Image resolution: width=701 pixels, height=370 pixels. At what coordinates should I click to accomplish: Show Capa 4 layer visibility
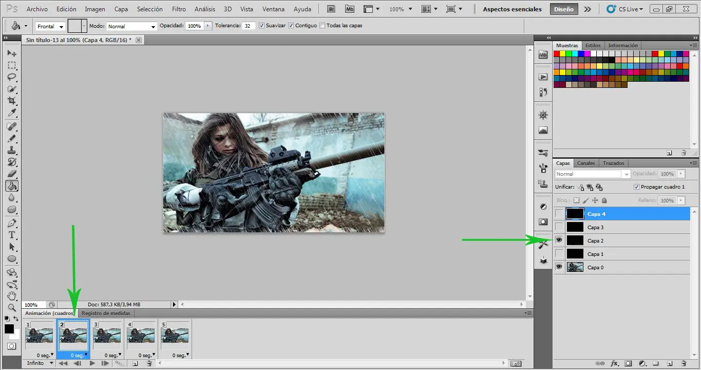pos(559,214)
